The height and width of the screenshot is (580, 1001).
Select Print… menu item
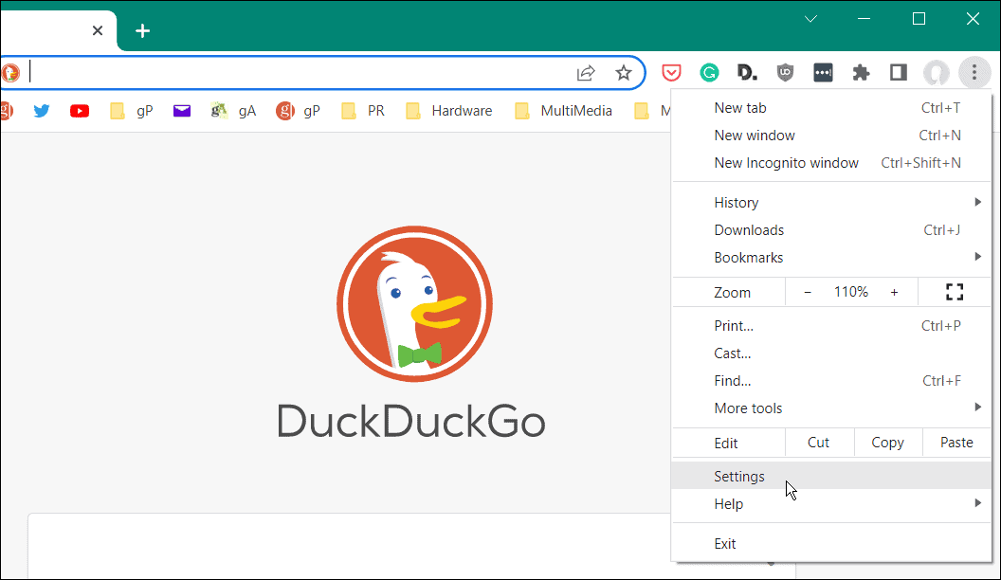click(831, 326)
